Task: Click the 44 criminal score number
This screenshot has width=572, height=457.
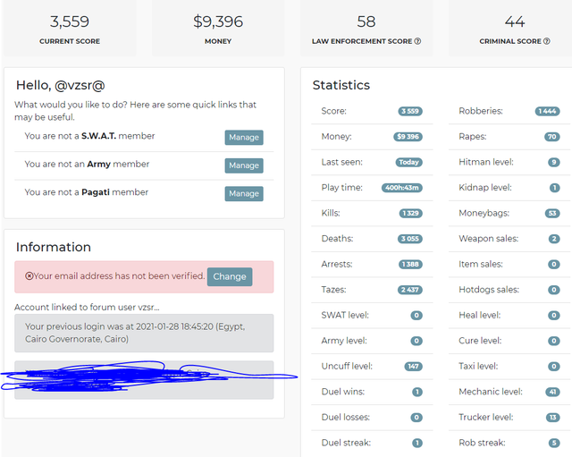Action: (x=515, y=21)
